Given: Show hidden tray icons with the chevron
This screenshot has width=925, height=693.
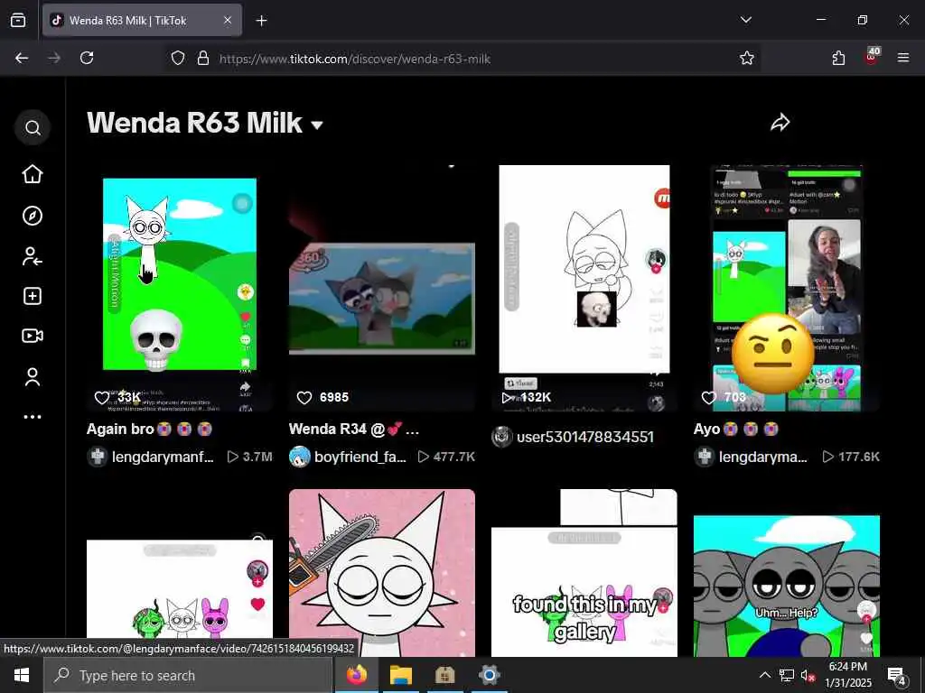Looking at the screenshot, I should point(764,675).
